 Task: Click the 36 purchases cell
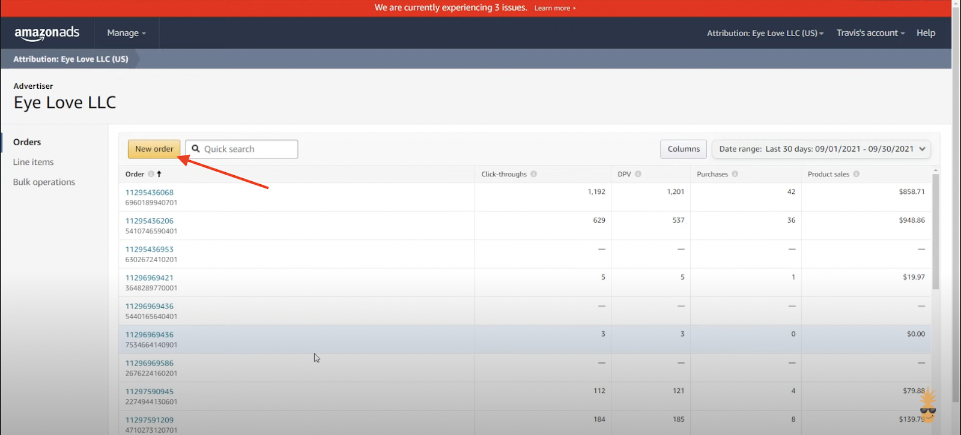point(791,220)
